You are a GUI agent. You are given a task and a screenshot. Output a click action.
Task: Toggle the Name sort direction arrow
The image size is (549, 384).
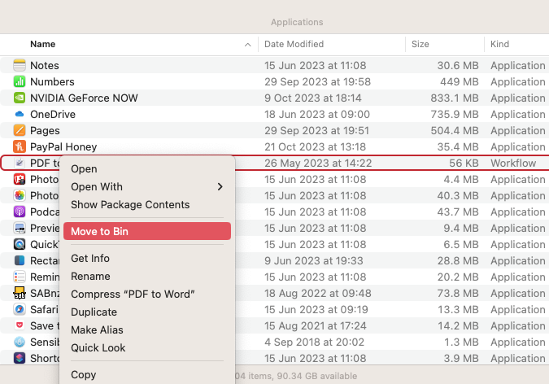click(247, 45)
